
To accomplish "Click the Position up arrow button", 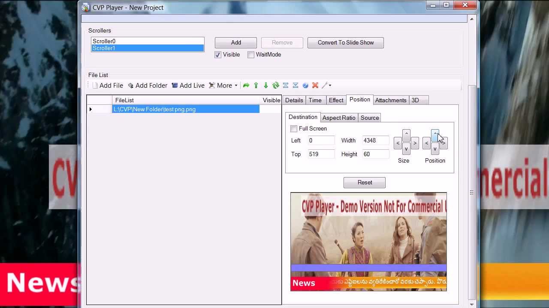I will tap(435, 135).
